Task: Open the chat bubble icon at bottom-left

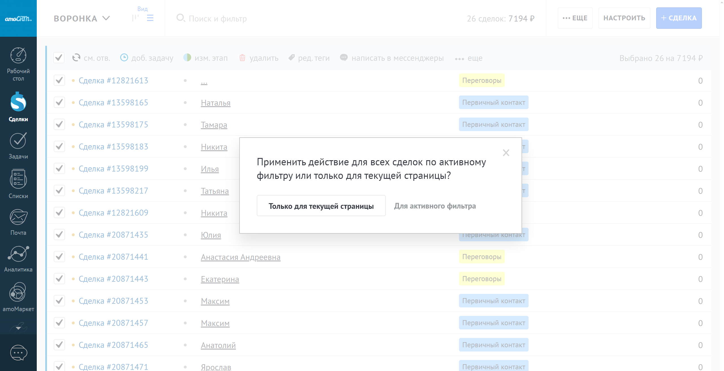Action: [x=18, y=353]
